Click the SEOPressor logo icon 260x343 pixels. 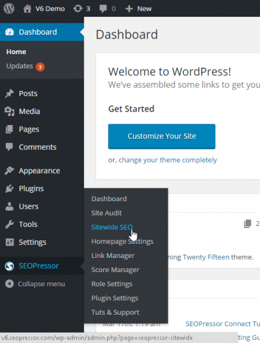tap(10, 266)
